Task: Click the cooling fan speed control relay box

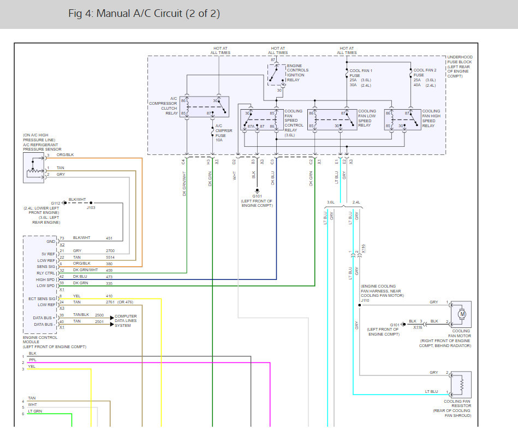Action: (262, 120)
